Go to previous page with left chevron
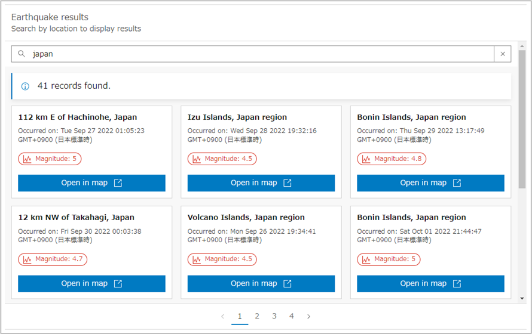Screen dimensions: 532x334 coord(223,316)
